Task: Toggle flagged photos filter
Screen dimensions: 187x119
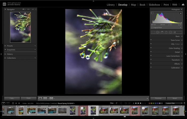Action: [x=116, y=103]
